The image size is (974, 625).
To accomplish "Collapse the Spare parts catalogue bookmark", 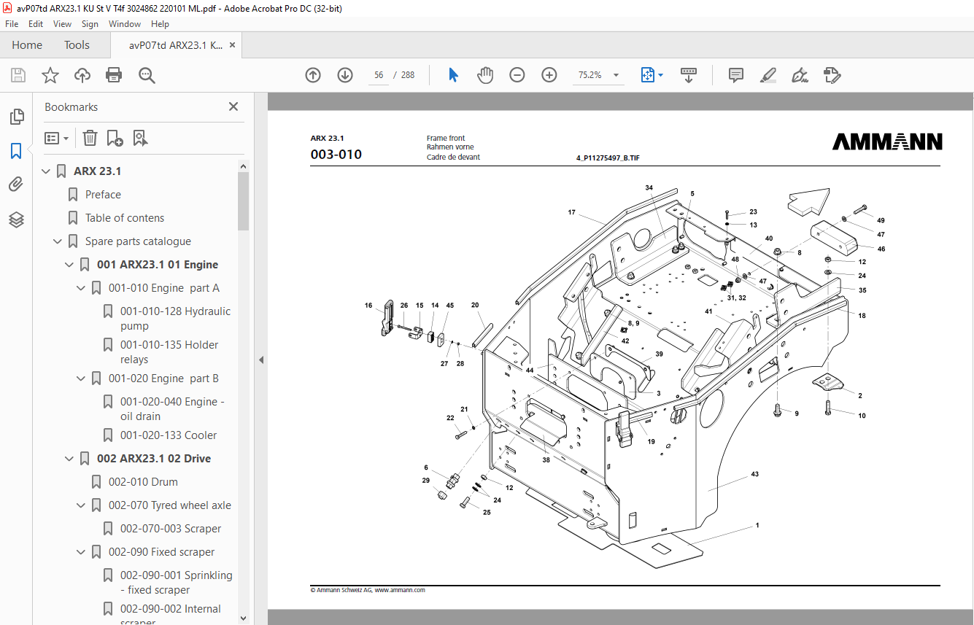I will (58, 241).
